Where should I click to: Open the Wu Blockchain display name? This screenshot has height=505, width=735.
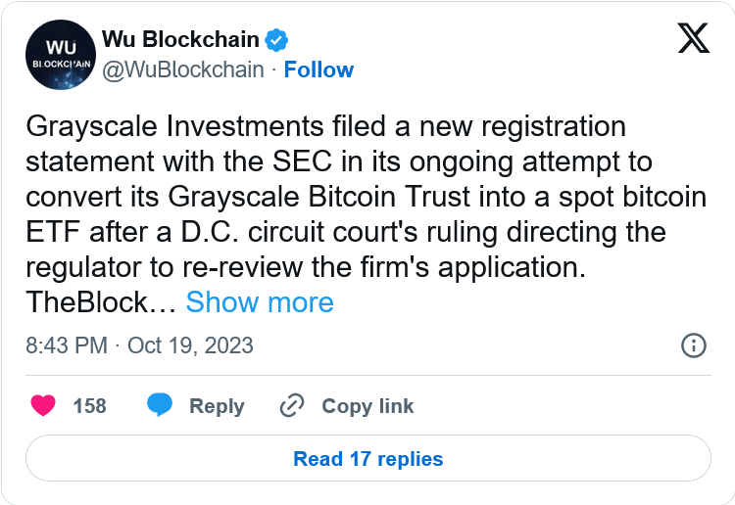[180, 41]
